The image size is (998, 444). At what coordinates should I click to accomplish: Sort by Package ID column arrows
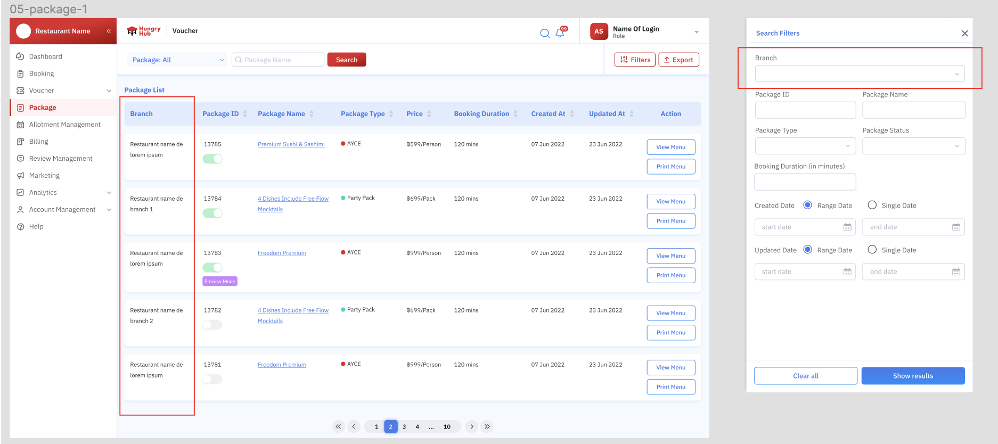pos(245,114)
